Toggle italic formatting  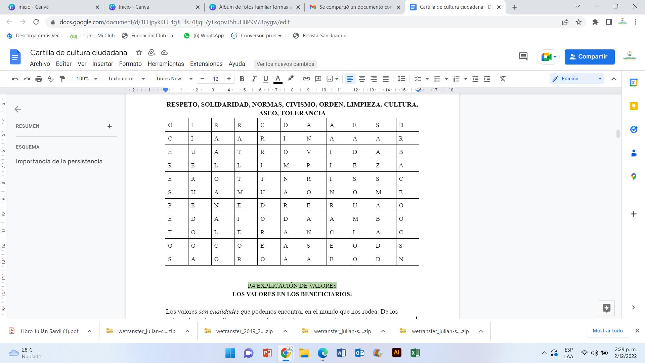[254, 79]
